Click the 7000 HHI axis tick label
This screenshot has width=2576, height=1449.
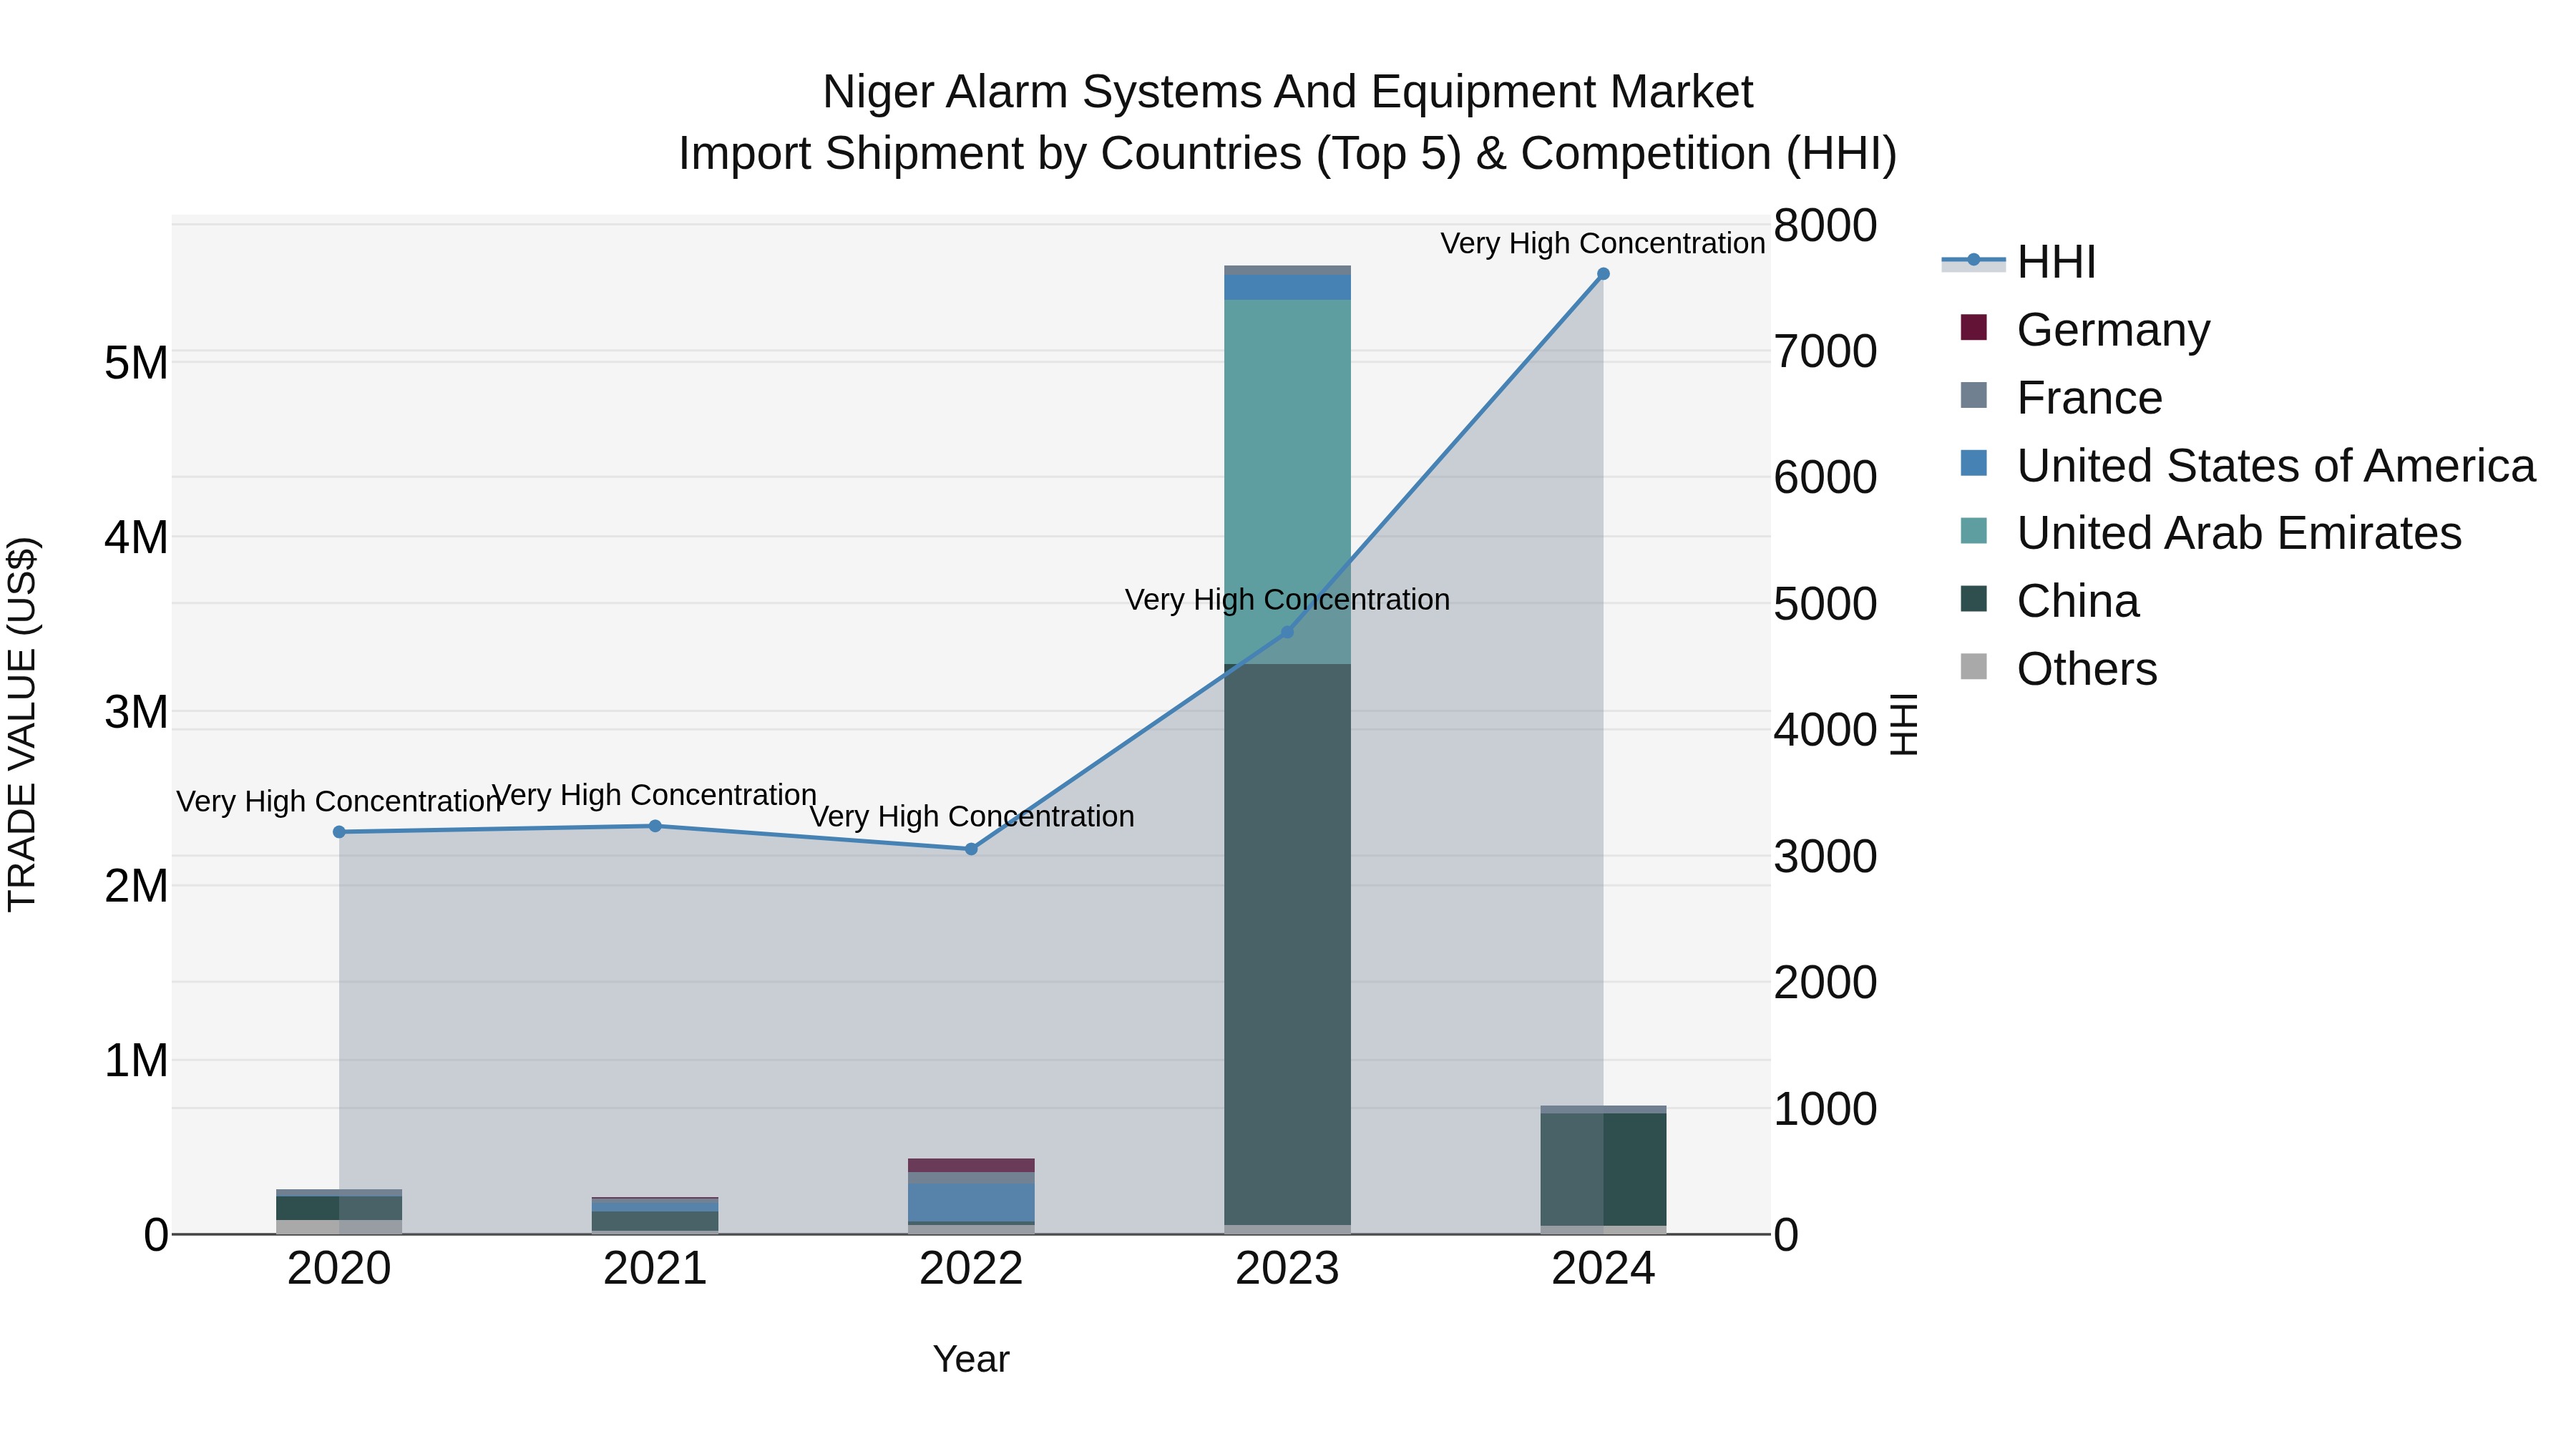1825,352
